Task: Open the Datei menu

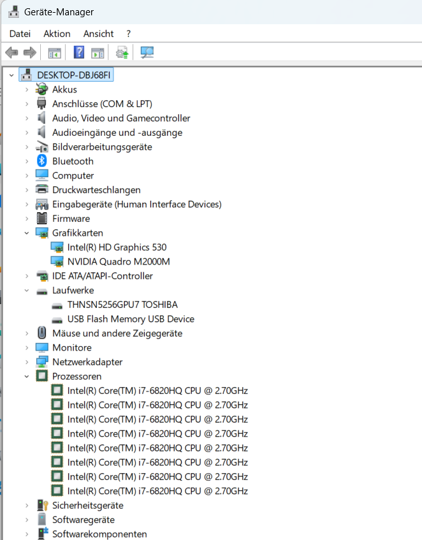Action: tap(20, 34)
